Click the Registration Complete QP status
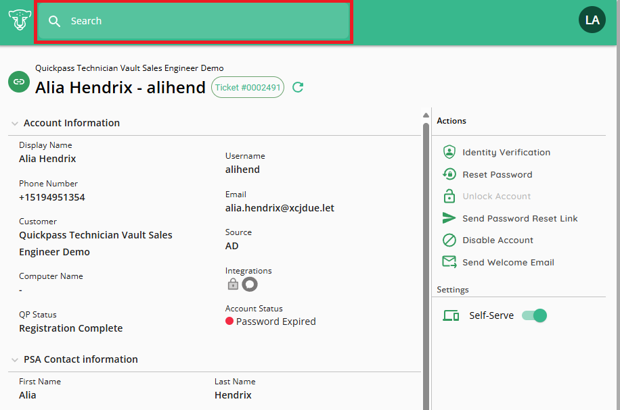The width and height of the screenshot is (620, 410). tap(71, 328)
